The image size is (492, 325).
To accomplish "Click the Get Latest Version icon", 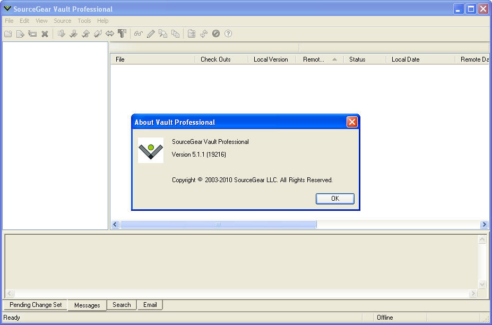I will 61,33.
